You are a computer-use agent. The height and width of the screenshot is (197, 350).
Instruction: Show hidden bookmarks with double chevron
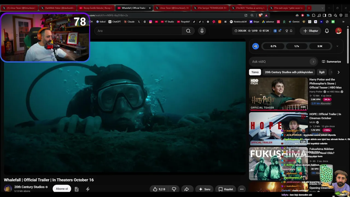(x=343, y=22)
